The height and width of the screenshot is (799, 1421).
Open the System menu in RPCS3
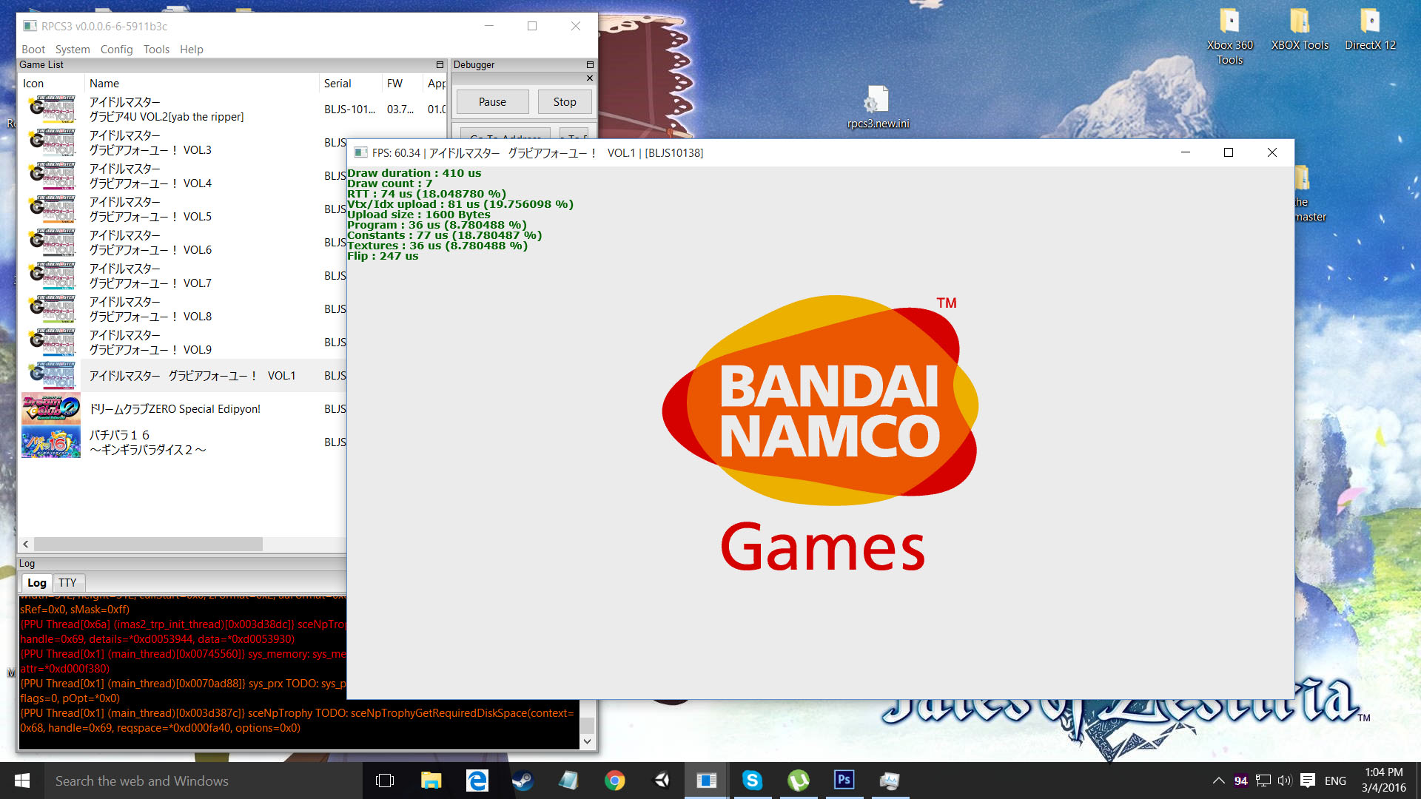pos(73,49)
